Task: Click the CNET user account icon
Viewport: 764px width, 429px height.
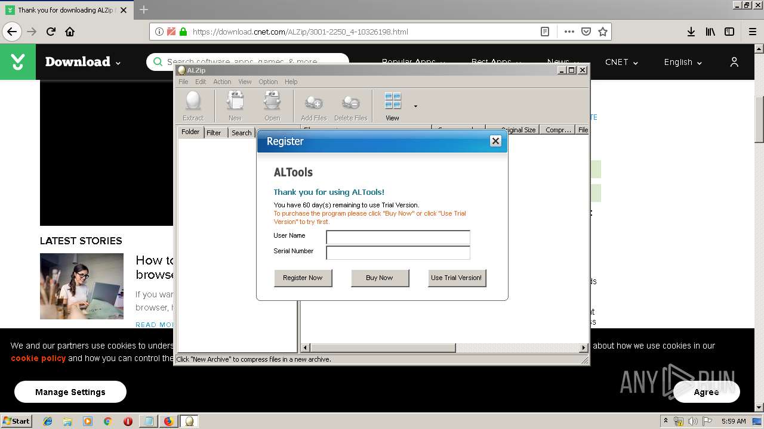Action: tap(734, 62)
